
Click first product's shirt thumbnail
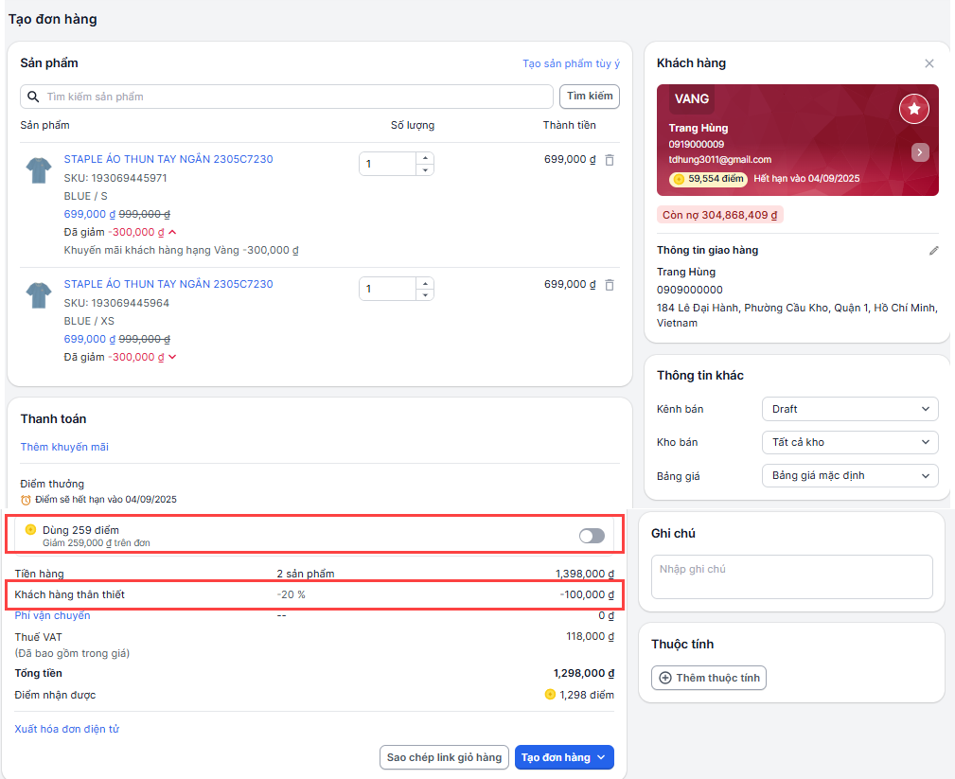39,170
